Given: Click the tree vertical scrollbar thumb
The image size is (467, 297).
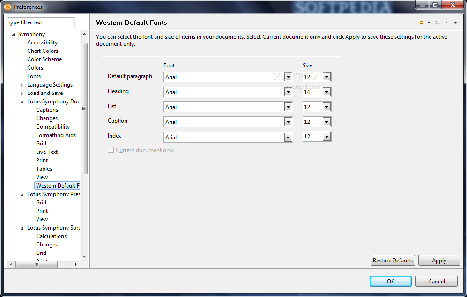Looking at the screenshot, I should (84, 109).
